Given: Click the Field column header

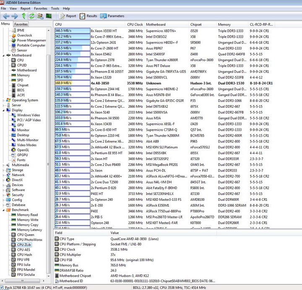Looking at the screenshot, I should 81,233.
